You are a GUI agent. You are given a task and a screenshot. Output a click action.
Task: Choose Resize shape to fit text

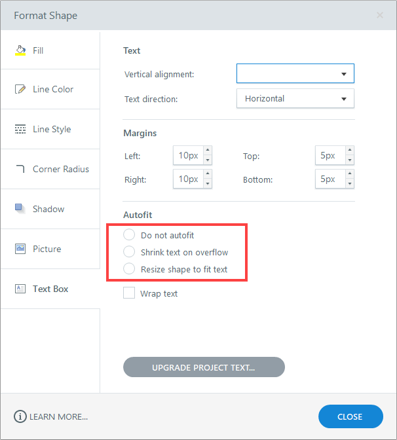pos(129,269)
